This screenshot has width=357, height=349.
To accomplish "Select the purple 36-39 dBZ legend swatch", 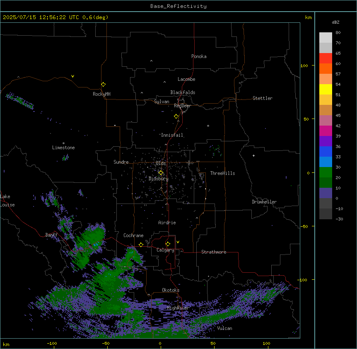I will click(x=326, y=141).
